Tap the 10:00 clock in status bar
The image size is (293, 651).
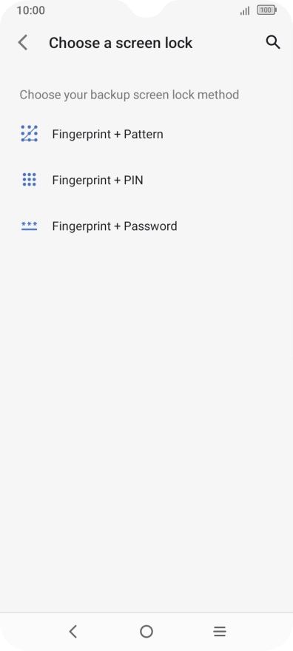coord(31,10)
